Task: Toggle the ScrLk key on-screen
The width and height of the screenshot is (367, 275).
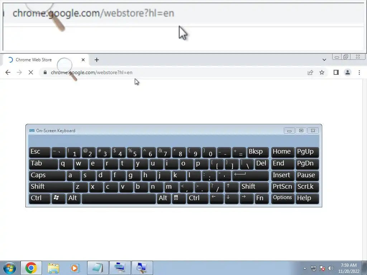Action: 307,187
